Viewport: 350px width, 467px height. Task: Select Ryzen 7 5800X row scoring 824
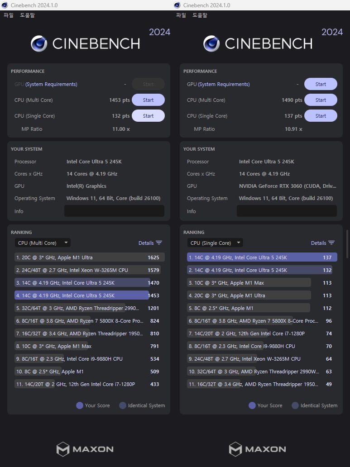coord(90,321)
